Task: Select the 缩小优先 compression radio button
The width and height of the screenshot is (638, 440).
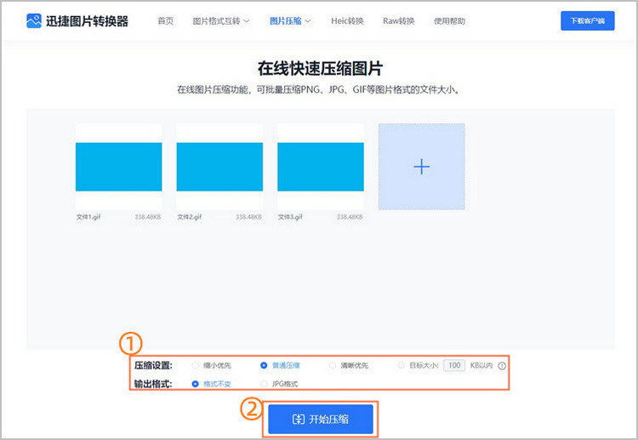Action: [195, 365]
